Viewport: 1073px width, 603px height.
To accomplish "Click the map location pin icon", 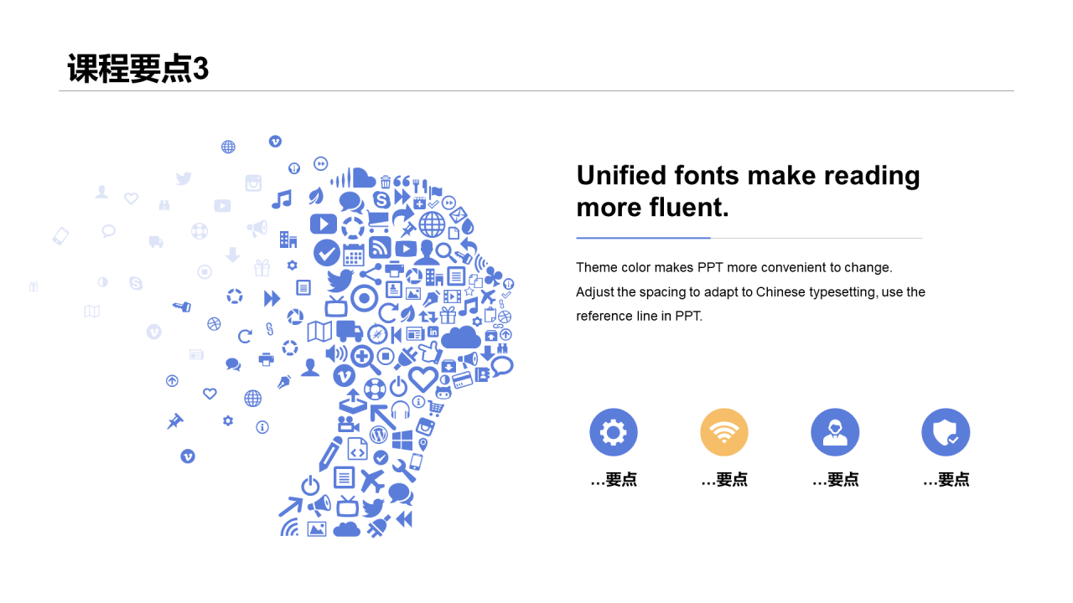I will [x=423, y=445].
